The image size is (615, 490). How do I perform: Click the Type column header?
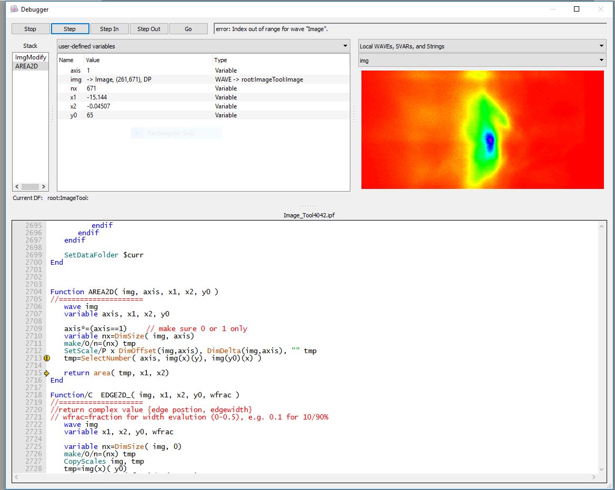point(220,60)
